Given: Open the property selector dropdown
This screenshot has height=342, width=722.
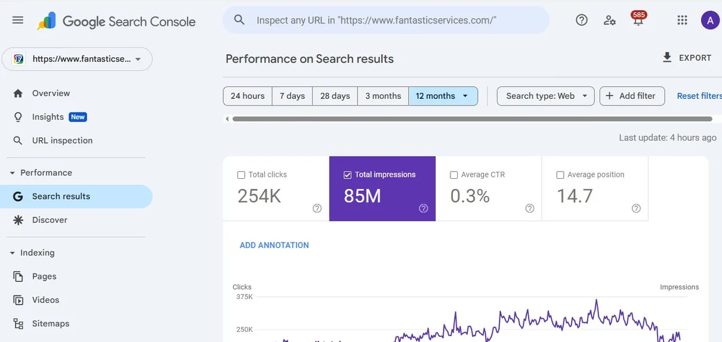Looking at the screenshot, I should click(x=77, y=59).
